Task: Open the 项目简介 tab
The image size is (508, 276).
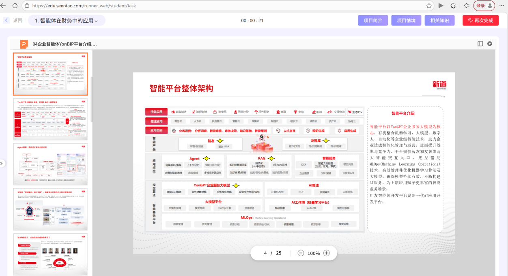Action: pyautogui.click(x=372, y=20)
